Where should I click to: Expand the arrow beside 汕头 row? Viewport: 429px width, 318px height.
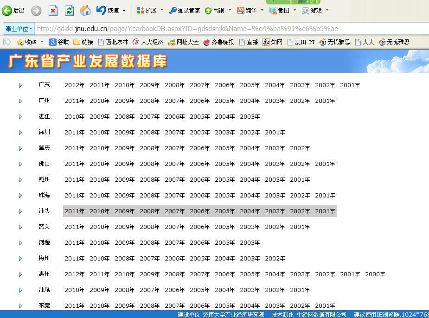[x=20, y=211]
